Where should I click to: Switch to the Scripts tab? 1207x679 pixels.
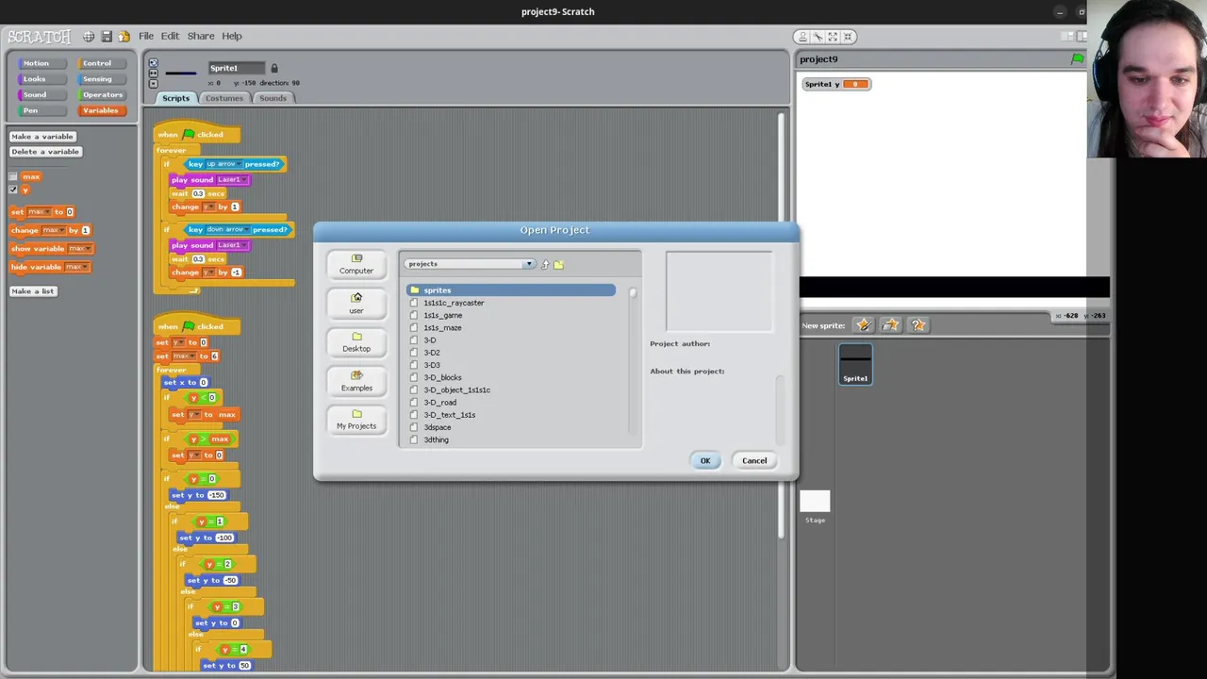coord(175,98)
